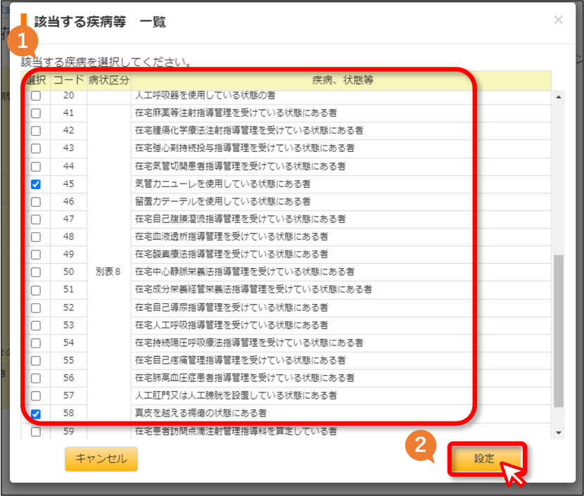The height and width of the screenshot is (496, 584).
Task: Click the 疾病、状態等 column header
Action: (x=342, y=80)
